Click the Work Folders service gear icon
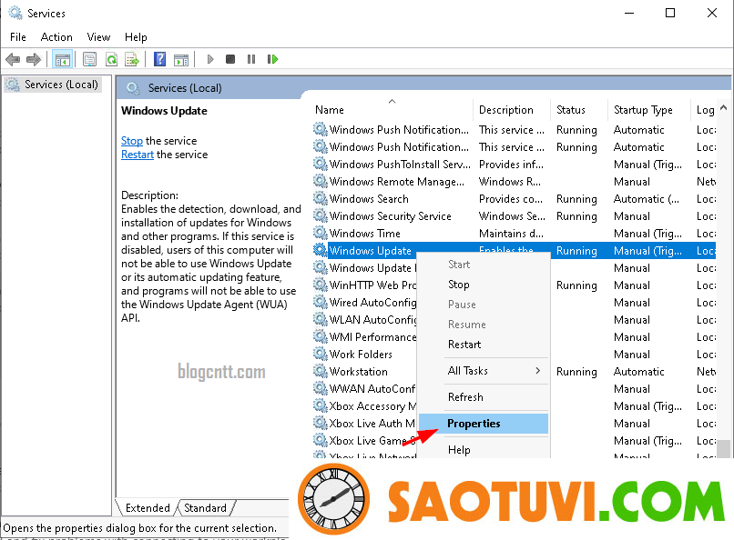Viewport: 734px width, 540px height. tap(321, 354)
